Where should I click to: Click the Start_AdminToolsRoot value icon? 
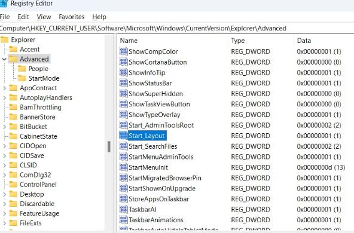[x=124, y=125]
